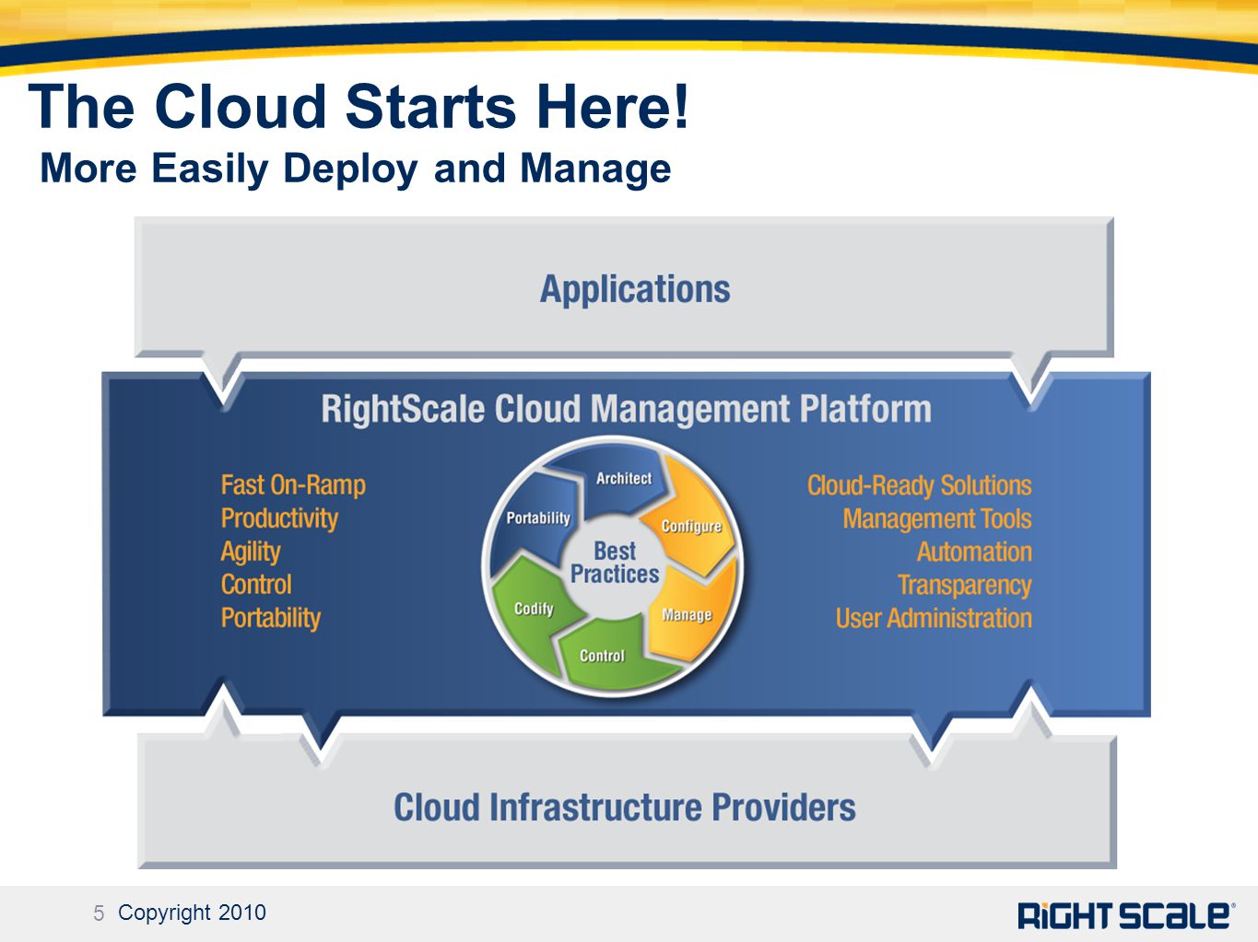Click the title The Cloud Starts Here!
The height and width of the screenshot is (942, 1258).
click(x=359, y=107)
